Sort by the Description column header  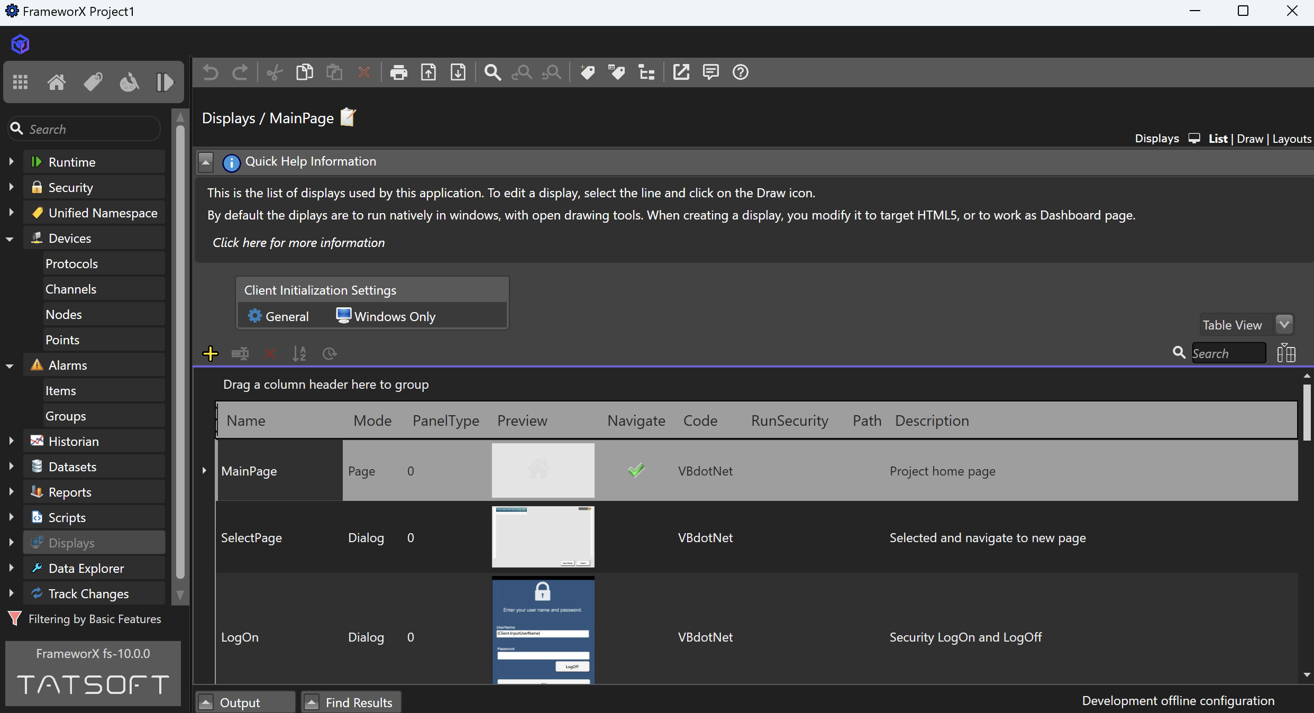(x=932, y=421)
